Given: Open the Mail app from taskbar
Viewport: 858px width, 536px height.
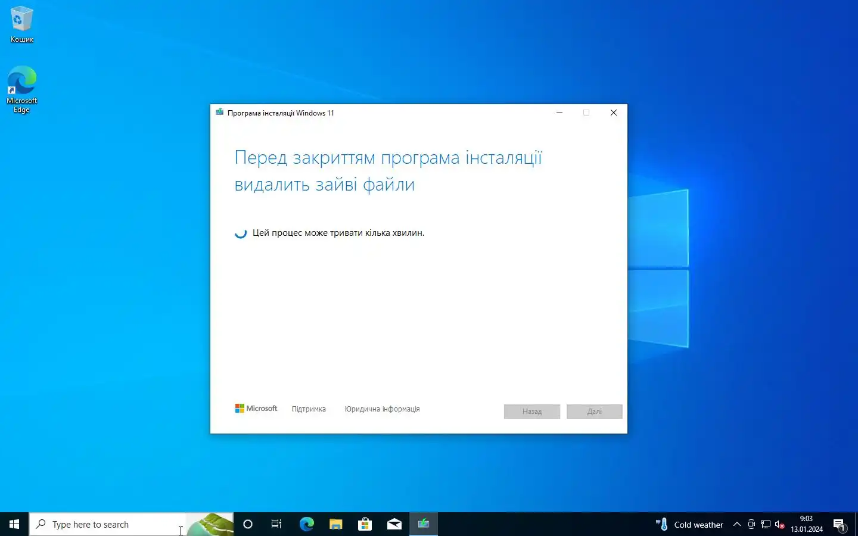Looking at the screenshot, I should [x=394, y=524].
